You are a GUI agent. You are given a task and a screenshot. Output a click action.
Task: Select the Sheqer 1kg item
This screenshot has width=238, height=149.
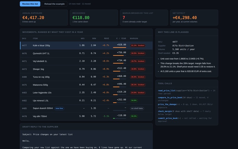pyautogui.click(x=38, y=69)
